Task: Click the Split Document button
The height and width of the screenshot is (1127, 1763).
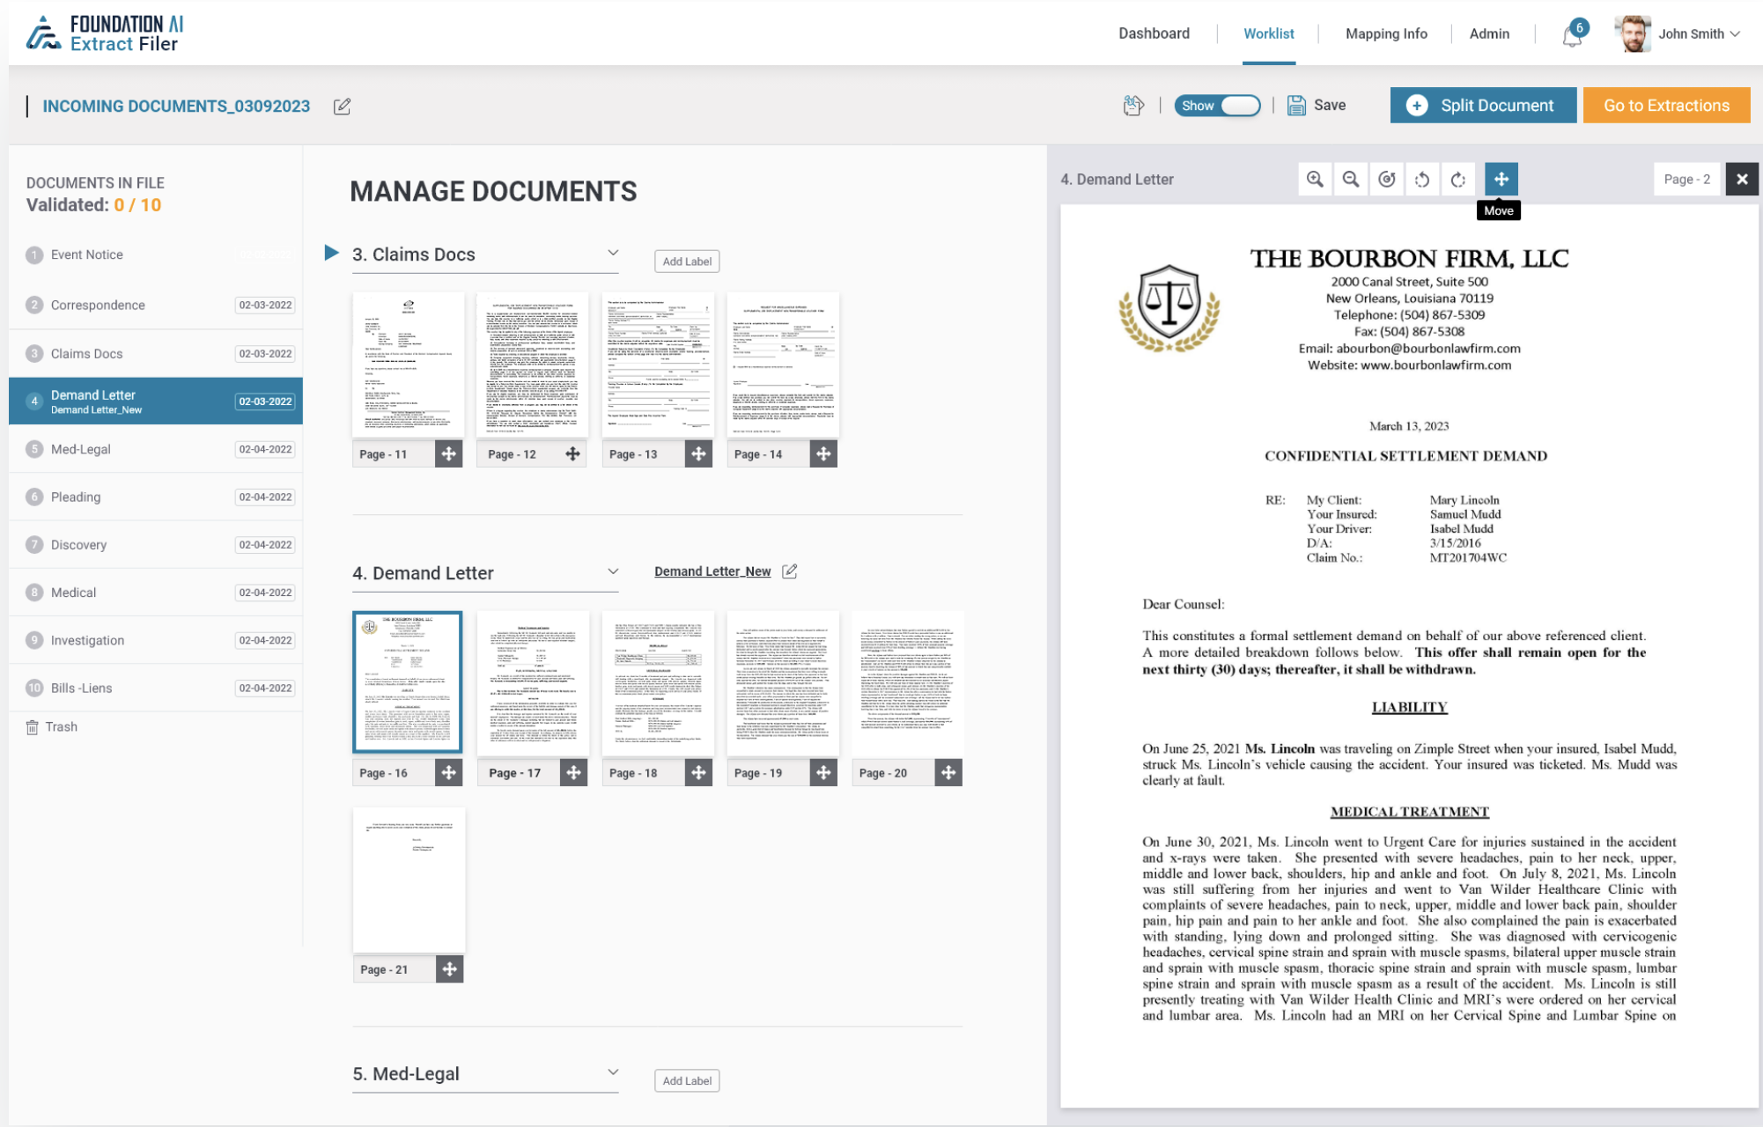Action: point(1483,105)
